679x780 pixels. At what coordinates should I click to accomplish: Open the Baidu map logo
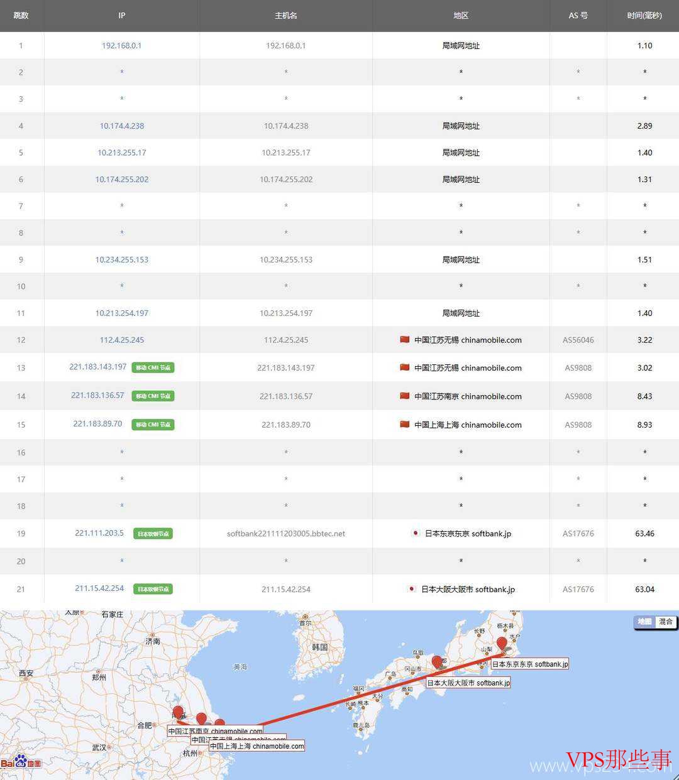[21, 762]
